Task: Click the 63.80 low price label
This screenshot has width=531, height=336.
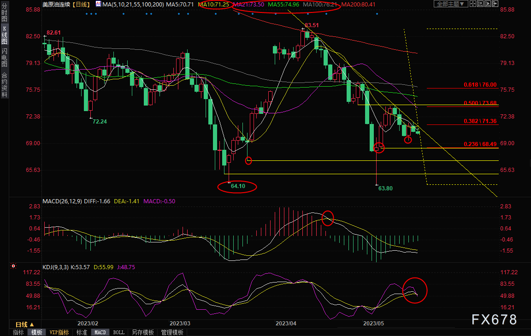Action: coord(385,189)
